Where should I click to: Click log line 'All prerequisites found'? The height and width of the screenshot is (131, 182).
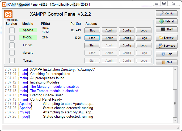(47, 78)
